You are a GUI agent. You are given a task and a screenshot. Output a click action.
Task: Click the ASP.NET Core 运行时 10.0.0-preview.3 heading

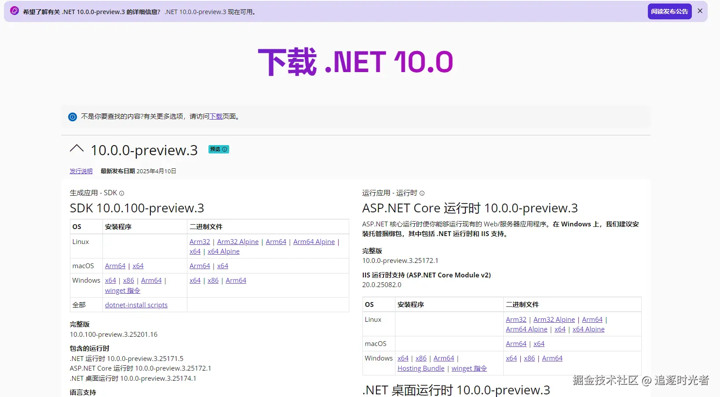click(x=470, y=208)
